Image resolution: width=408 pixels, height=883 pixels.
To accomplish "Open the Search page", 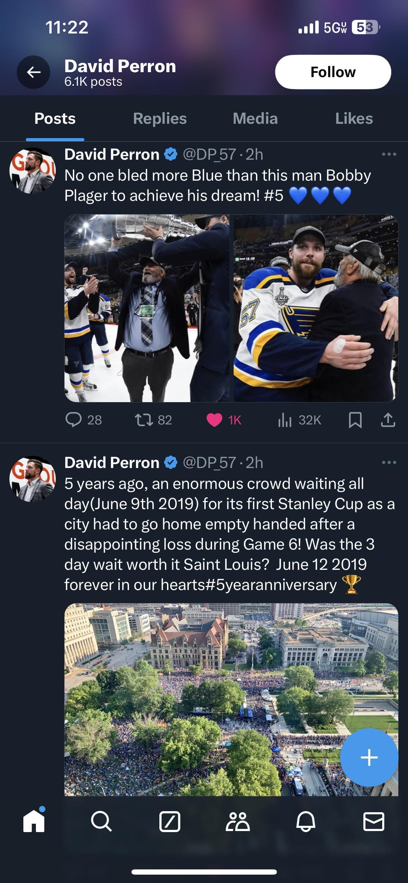I will point(101,822).
